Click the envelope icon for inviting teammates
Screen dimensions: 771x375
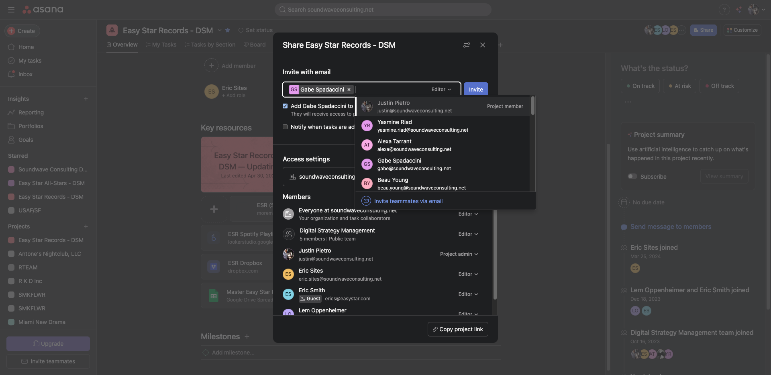(366, 201)
